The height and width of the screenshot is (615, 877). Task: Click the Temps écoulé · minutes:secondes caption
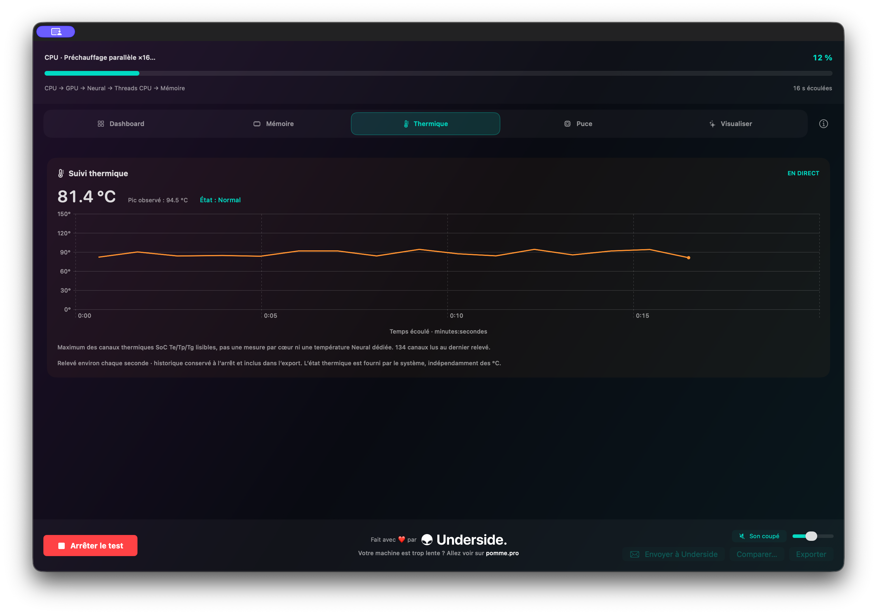[x=438, y=332]
